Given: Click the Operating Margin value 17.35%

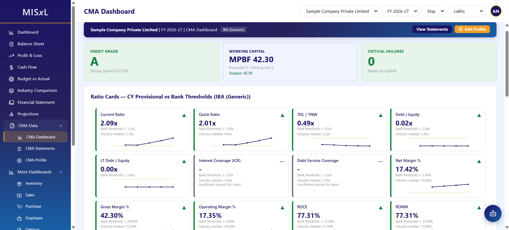Looking at the screenshot, I should 210,215.
